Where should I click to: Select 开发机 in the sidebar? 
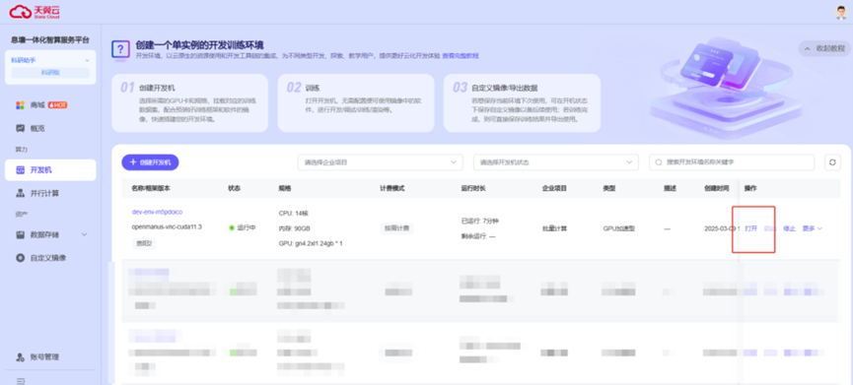50,170
